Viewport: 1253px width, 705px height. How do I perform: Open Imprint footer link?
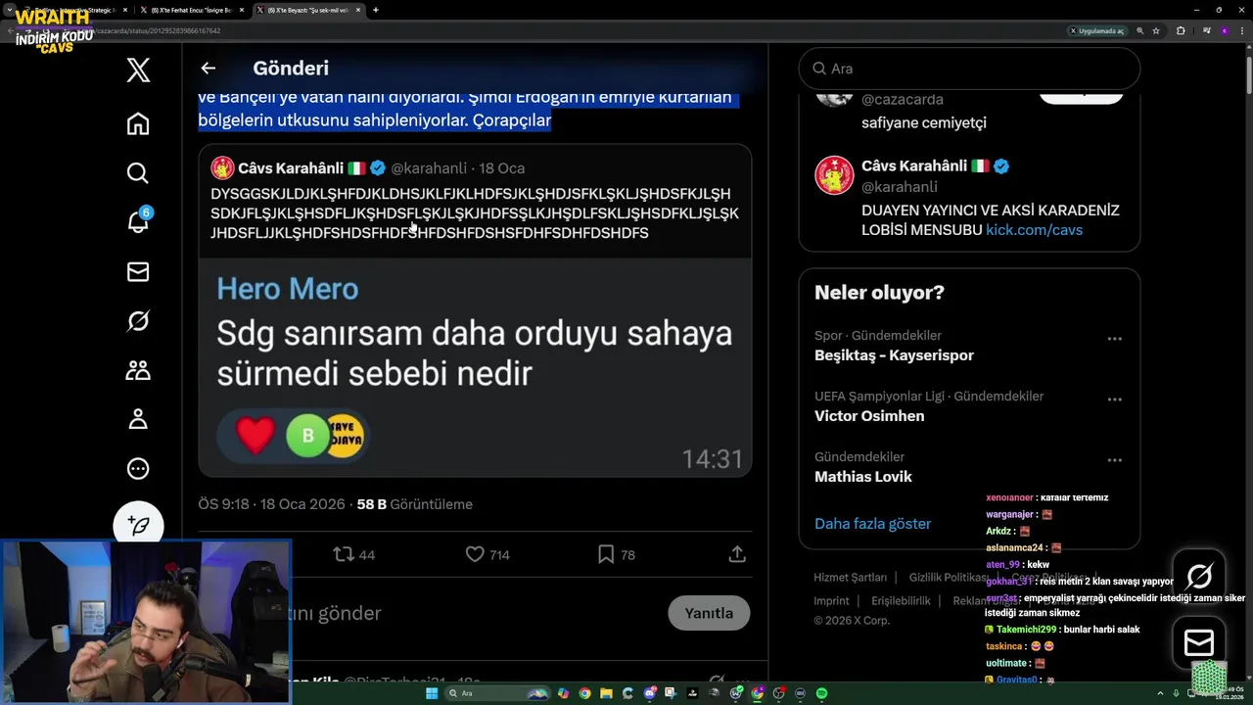[x=831, y=601]
